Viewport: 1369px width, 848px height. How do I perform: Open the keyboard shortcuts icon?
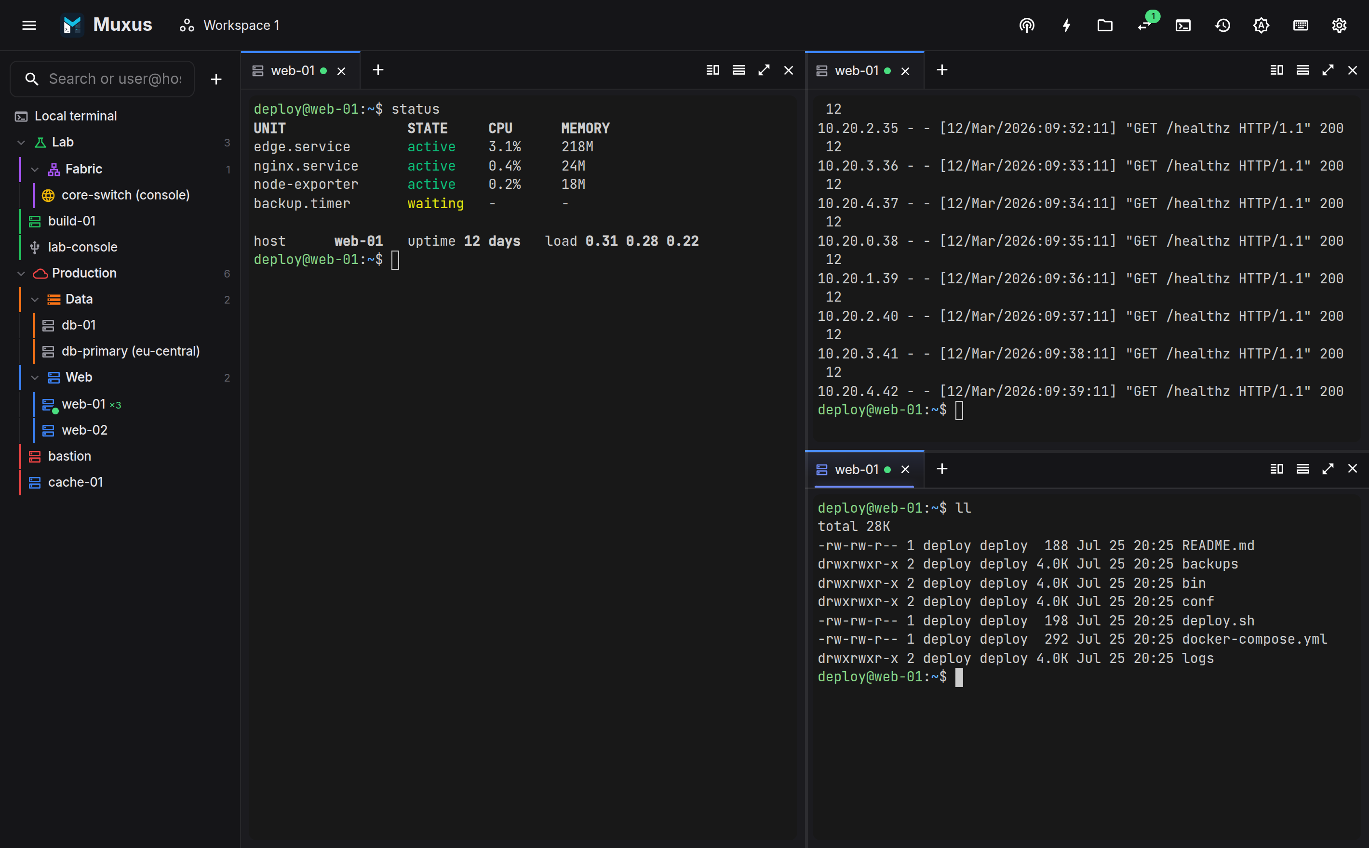click(1301, 25)
